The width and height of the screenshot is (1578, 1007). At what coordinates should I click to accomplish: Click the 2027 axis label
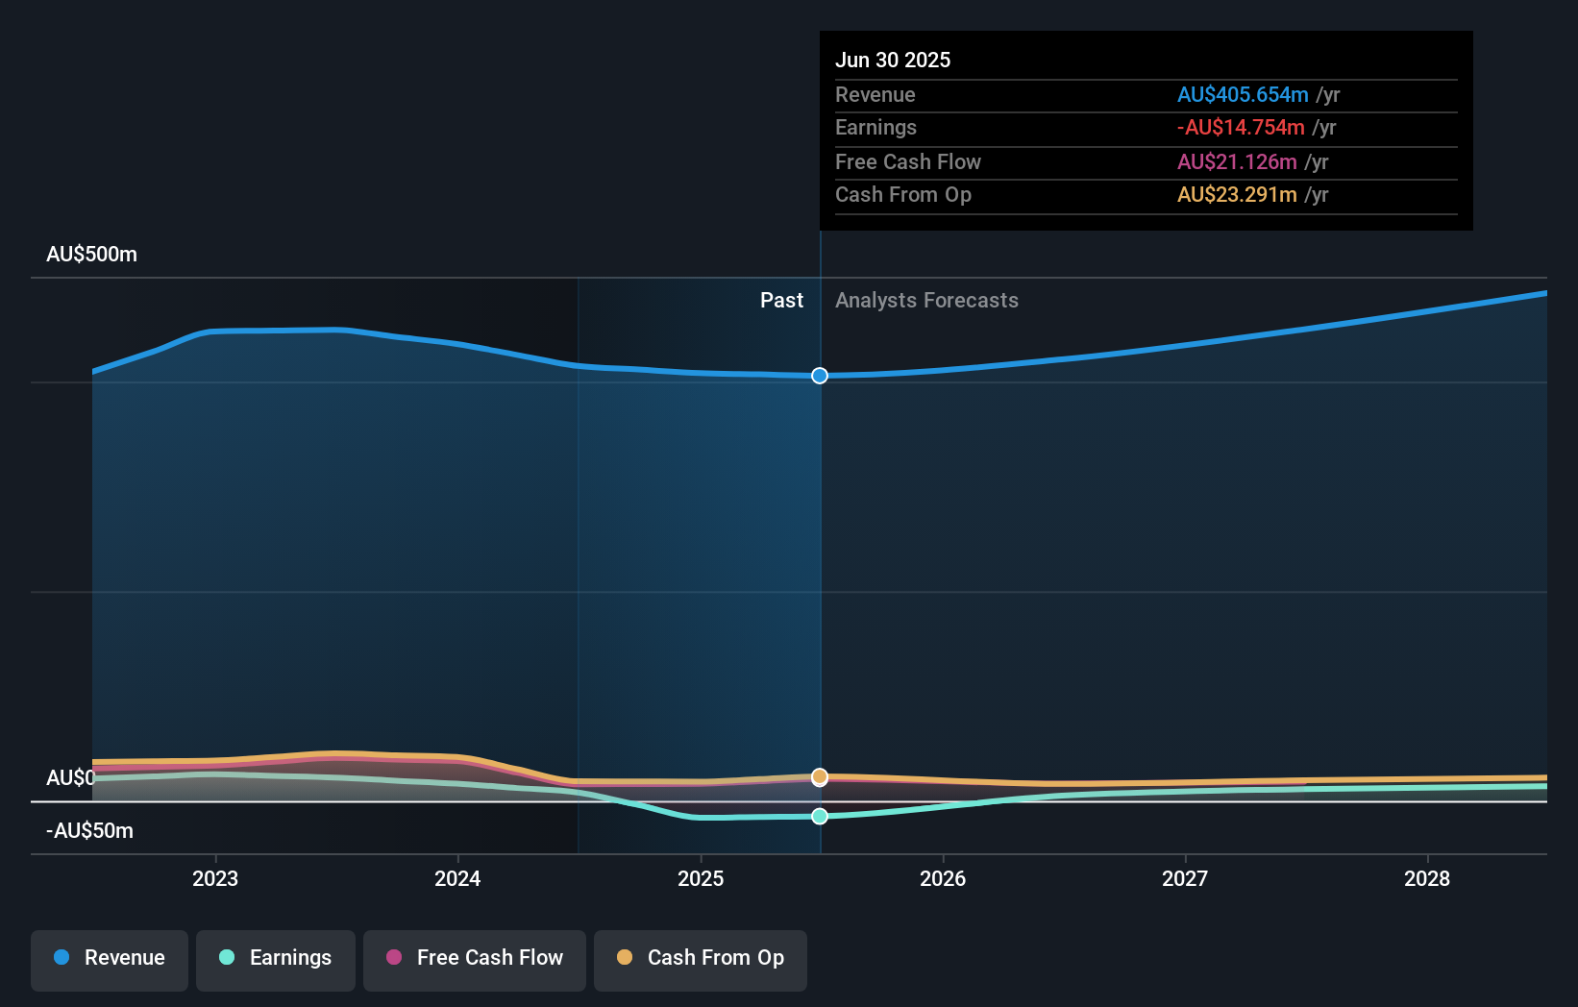coord(1185,878)
